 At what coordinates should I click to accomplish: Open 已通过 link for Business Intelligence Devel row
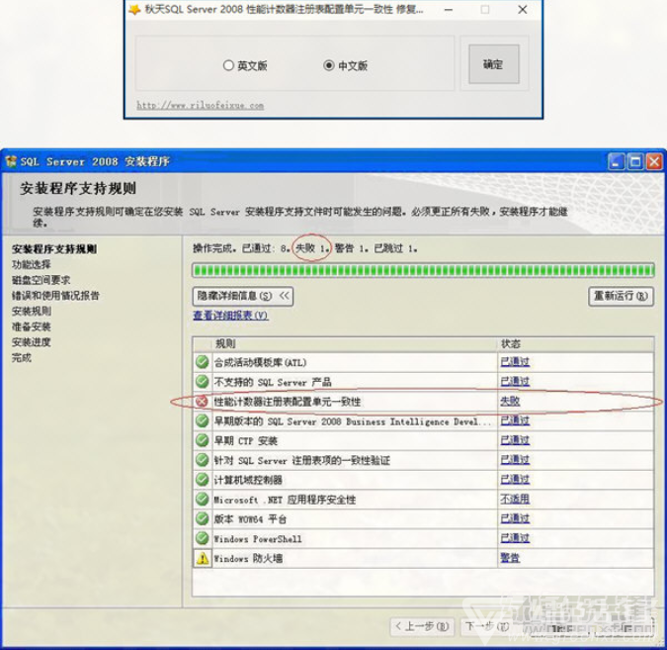click(515, 420)
